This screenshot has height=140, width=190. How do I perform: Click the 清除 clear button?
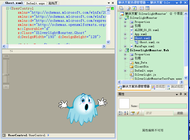[180, 113]
